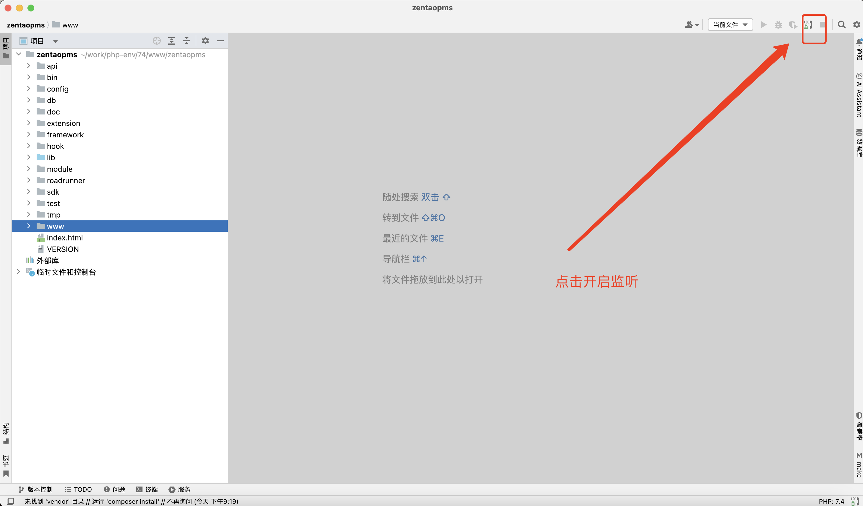Screen dimensions: 863x506
Task: Start listening for PHP debug connections
Action: 808,25
